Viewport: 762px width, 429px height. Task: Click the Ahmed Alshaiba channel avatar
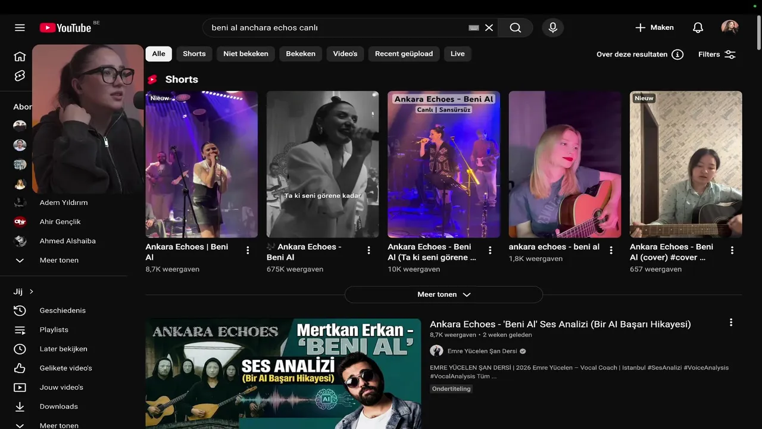click(x=20, y=241)
